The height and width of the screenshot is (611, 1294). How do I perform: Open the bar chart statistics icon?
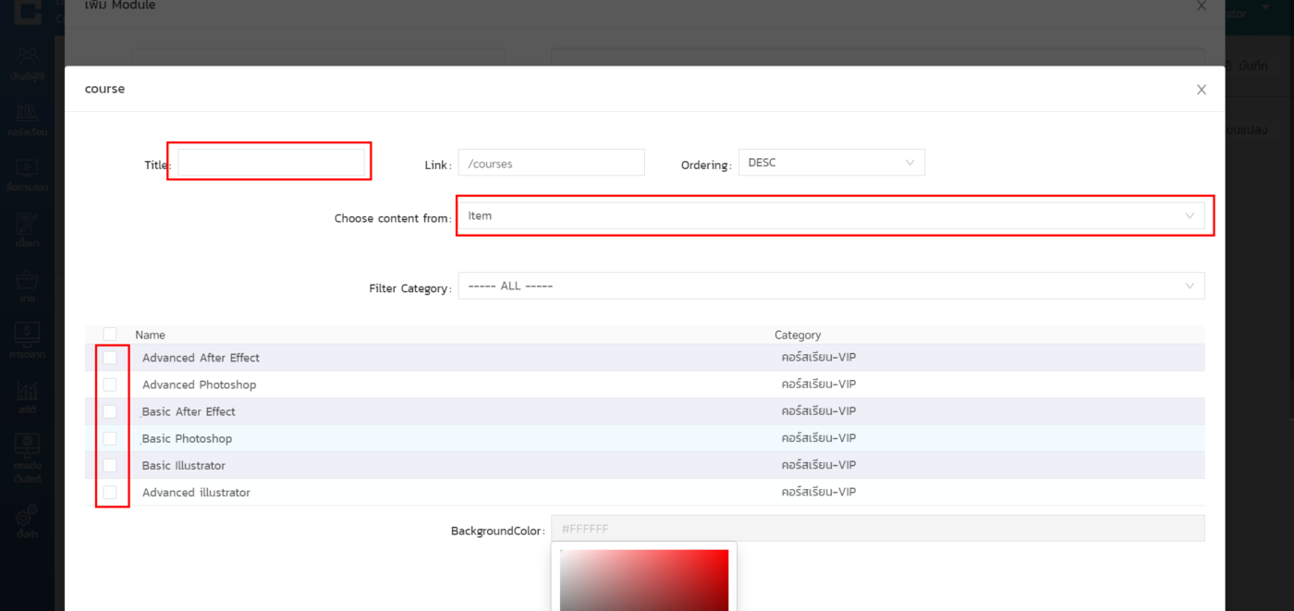[x=27, y=391]
